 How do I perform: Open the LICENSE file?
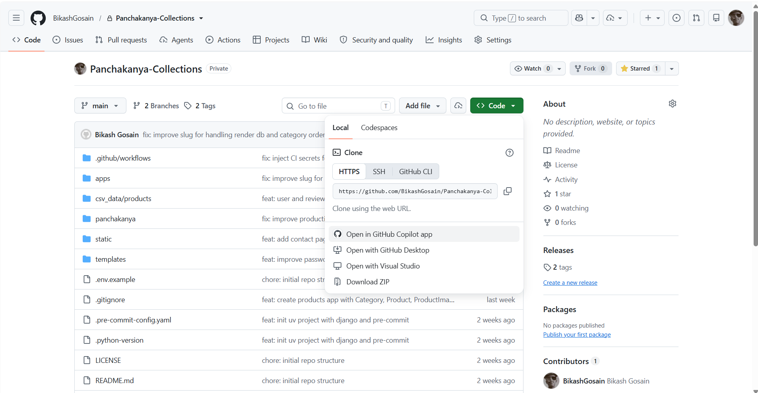point(108,360)
